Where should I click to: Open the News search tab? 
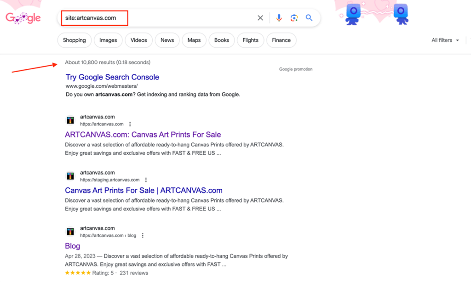point(167,40)
